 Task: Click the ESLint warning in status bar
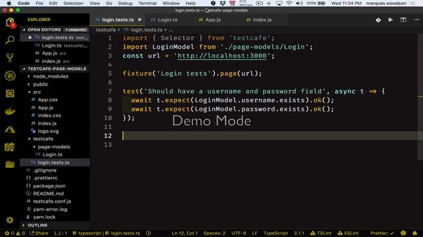coord(348,233)
